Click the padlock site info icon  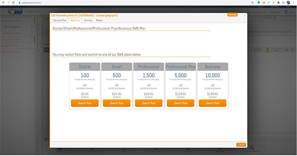point(19,3)
